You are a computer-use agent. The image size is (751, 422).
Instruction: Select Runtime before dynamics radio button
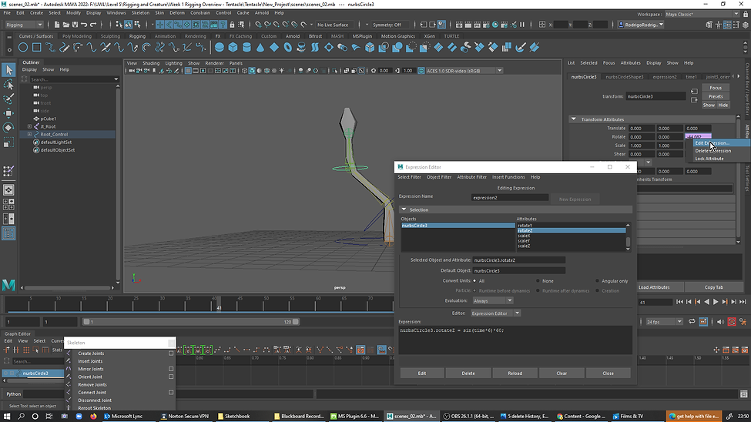(474, 291)
